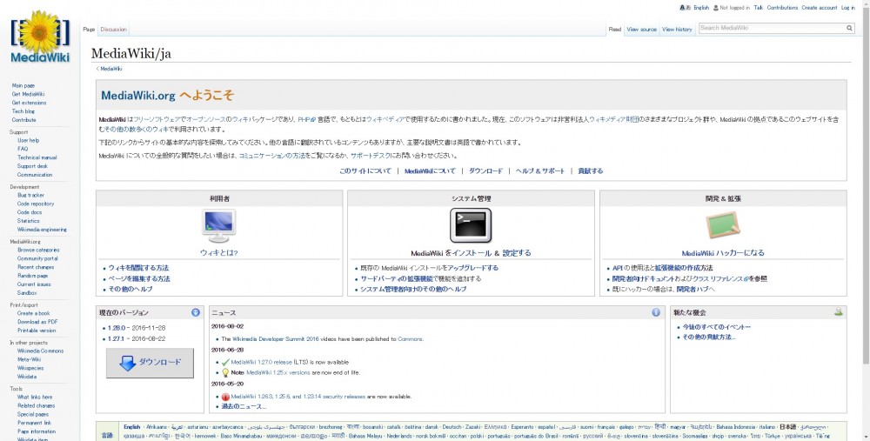The height and width of the screenshot is (441, 870).
Task: Open Code repository sidebar link
Action: pyautogui.click(x=36, y=204)
